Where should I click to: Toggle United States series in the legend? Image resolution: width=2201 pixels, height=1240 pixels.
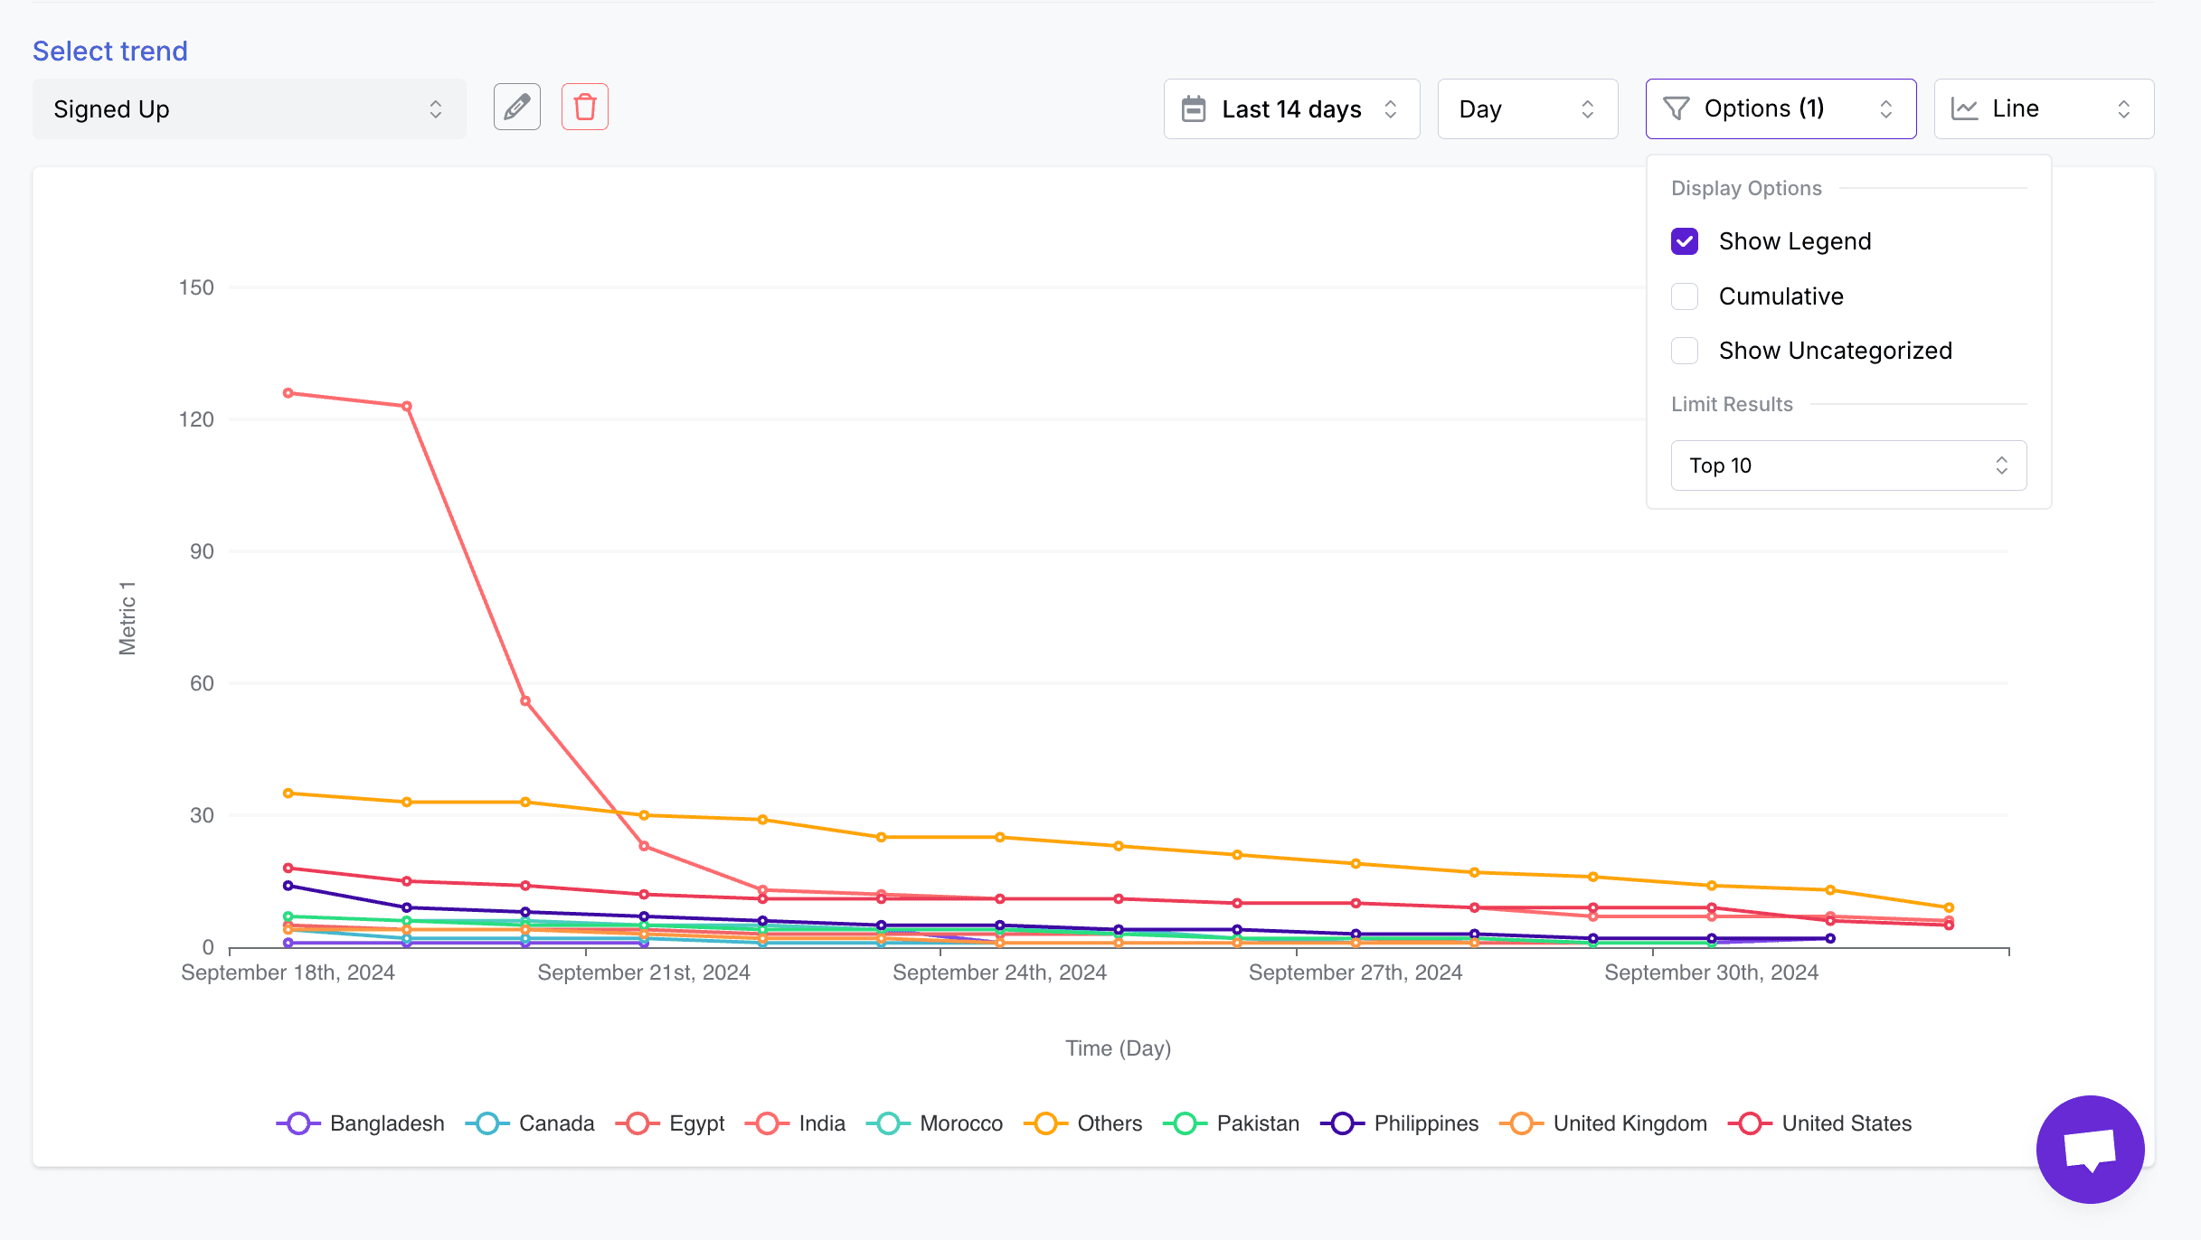(x=1820, y=1123)
